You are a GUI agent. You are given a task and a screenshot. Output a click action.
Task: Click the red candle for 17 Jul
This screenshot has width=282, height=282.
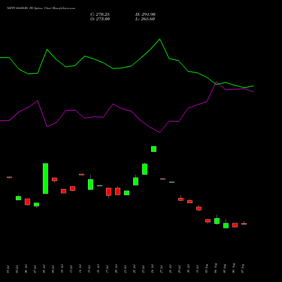(x=109, y=192)
